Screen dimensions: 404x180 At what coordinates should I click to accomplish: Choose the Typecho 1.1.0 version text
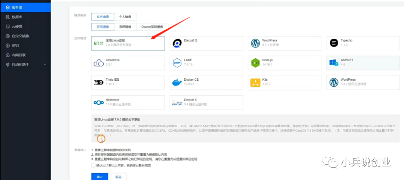click(344, 45)
